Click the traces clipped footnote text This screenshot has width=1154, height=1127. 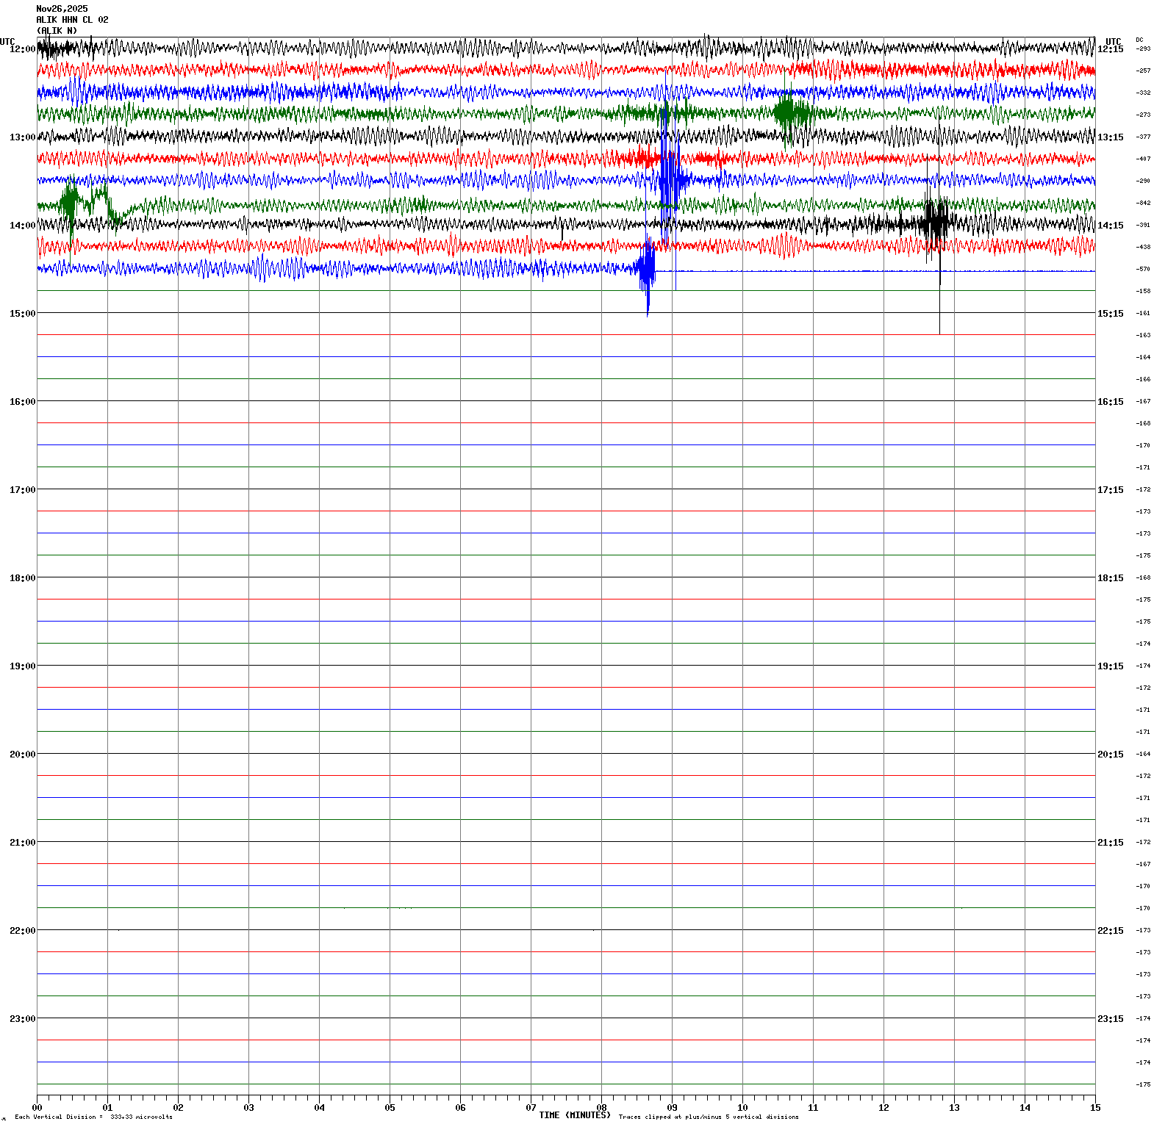709,1117
